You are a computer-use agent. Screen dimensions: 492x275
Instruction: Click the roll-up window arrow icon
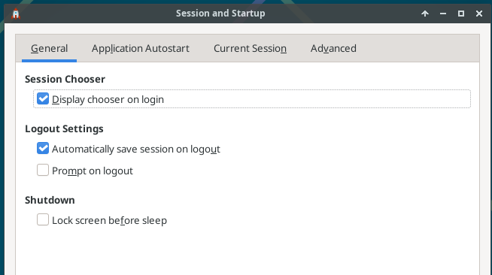pyautogui.click(x=425, y=14)
